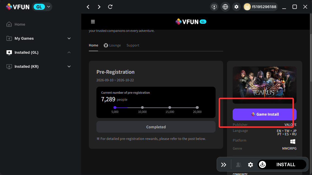The height and width of the screenshot is (175, 312).
Task: Click the monitor plus icon in top bar
Action: pyautogui.click(x=214, y=7)
